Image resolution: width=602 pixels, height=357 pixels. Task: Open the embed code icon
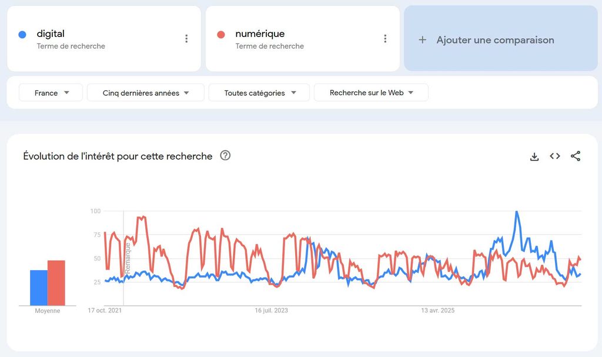(555, 156)
